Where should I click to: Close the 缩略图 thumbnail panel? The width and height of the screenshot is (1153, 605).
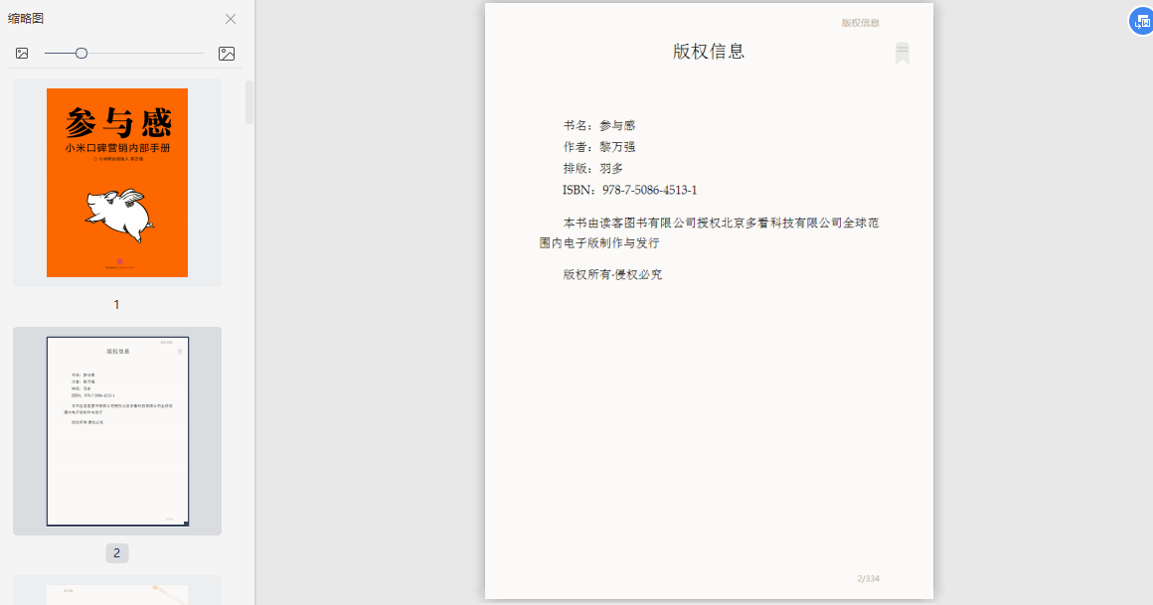coord(231,19)
